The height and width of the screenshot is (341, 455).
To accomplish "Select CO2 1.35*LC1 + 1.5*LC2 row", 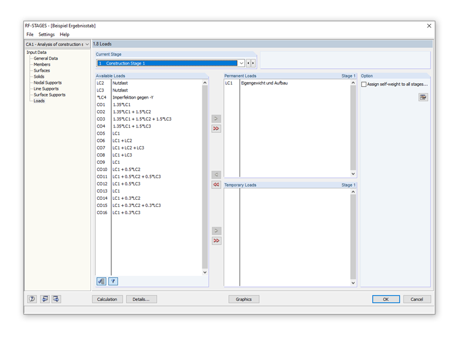I will tap(149, 112).
